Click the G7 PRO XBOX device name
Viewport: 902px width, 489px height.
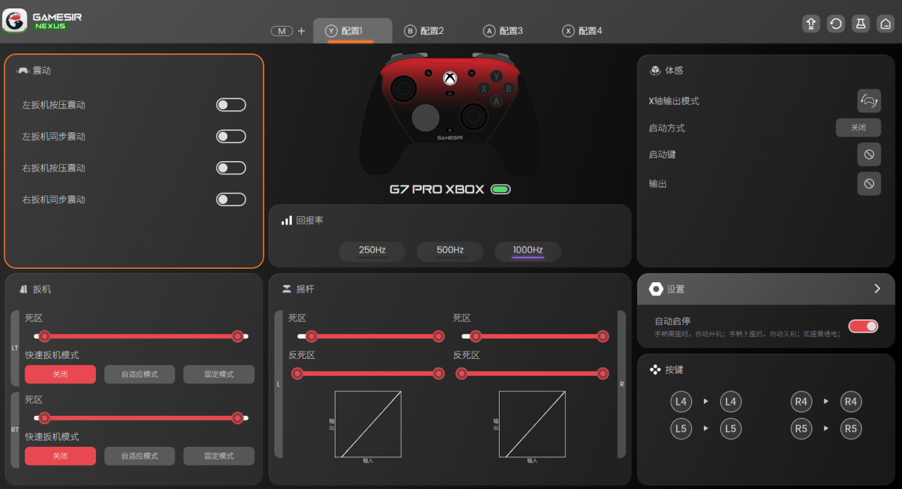point(437,189)
